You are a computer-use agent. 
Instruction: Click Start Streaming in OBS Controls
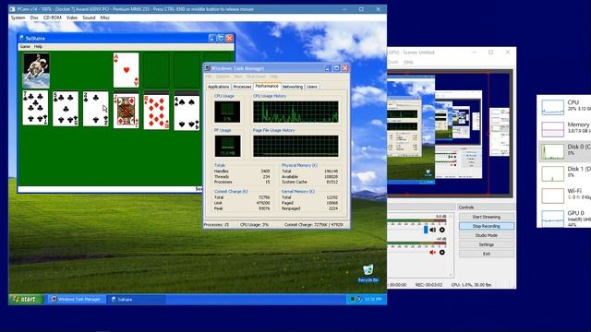(487, 217)
